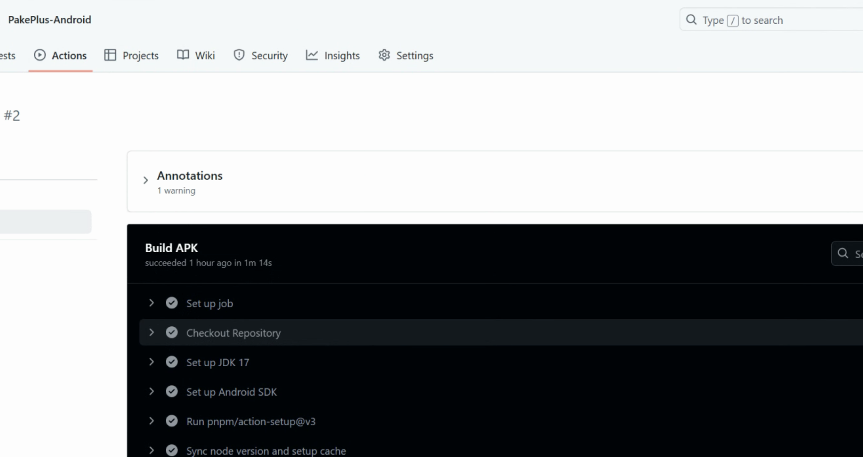Click the magnifier icon in the search bar
Image resolution: width=863 pixels, height=457 pixels.
[x=691, y=20]
